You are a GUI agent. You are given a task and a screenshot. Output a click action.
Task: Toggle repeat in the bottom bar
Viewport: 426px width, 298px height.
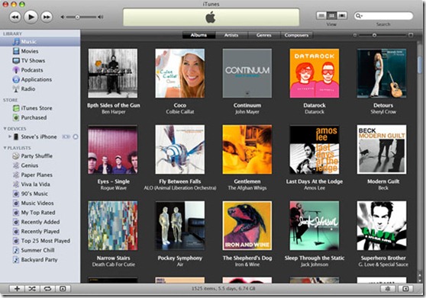click(47, 289)
